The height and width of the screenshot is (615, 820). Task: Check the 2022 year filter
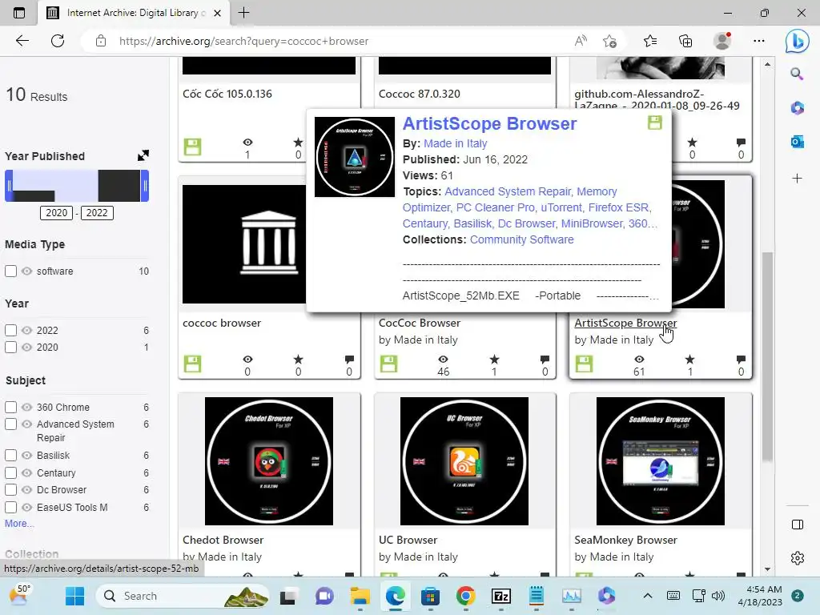(x=10, y=330)
